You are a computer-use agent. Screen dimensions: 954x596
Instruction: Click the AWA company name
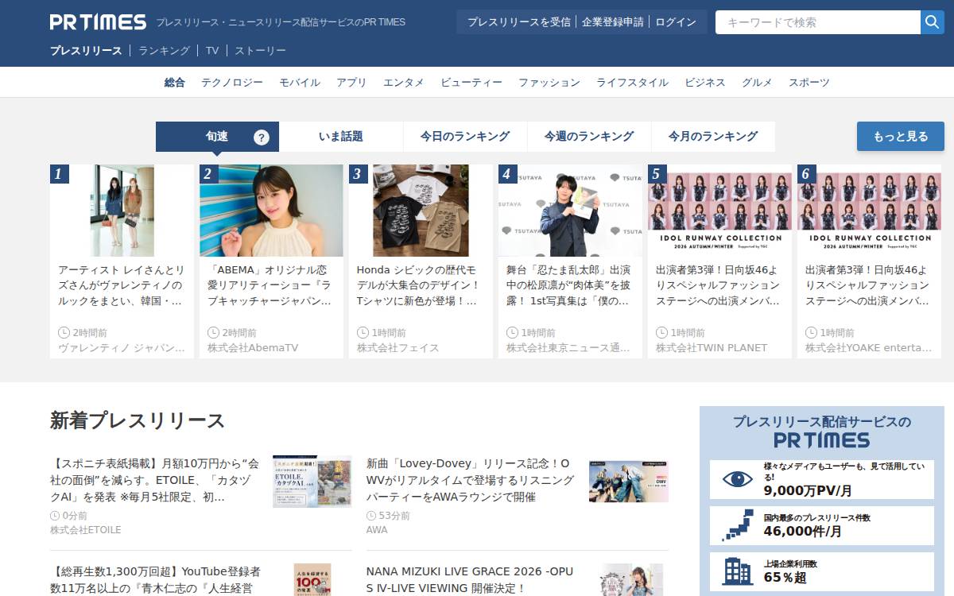[x=377, y=530]
